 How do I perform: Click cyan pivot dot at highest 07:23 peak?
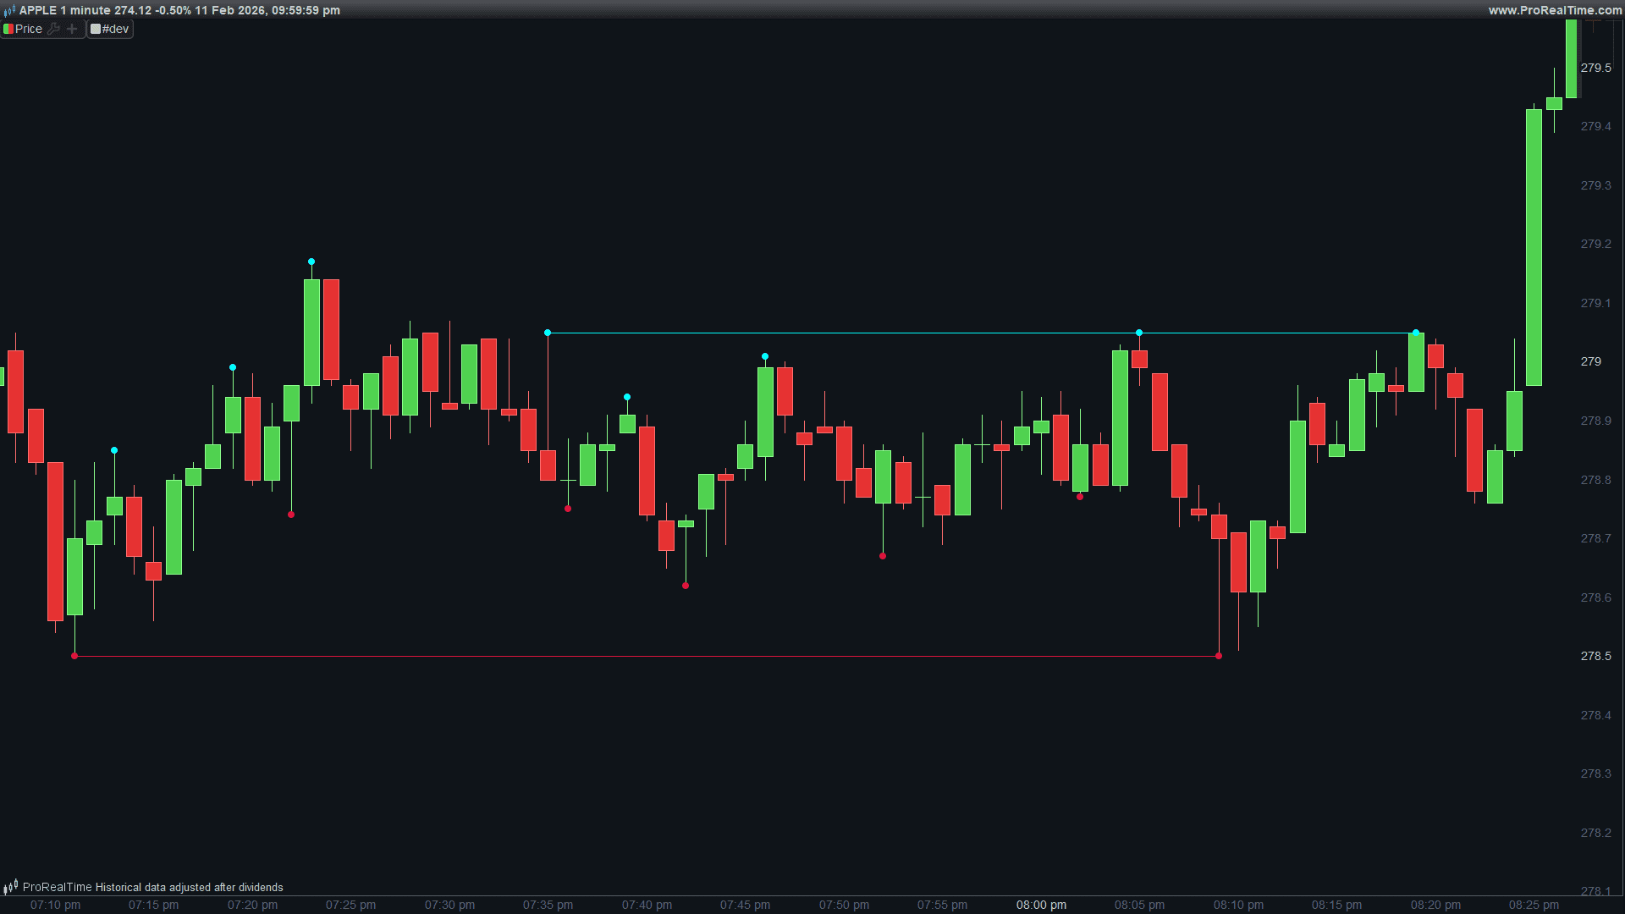[311, 262]
